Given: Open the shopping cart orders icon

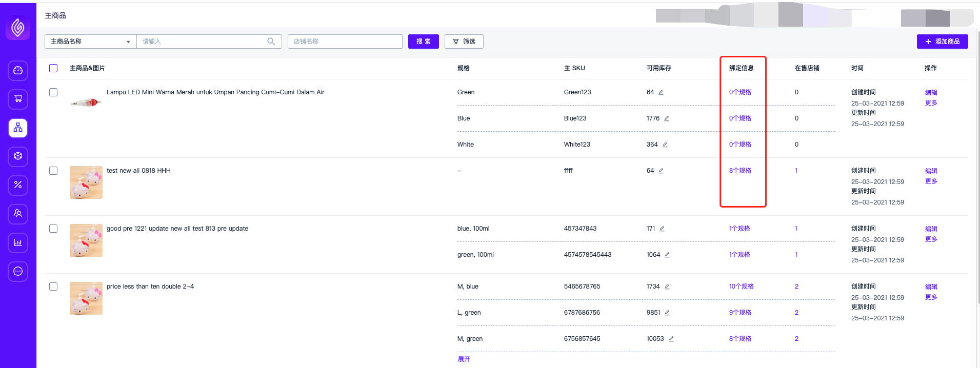Looking at the screenshot, I should point(18,99).
